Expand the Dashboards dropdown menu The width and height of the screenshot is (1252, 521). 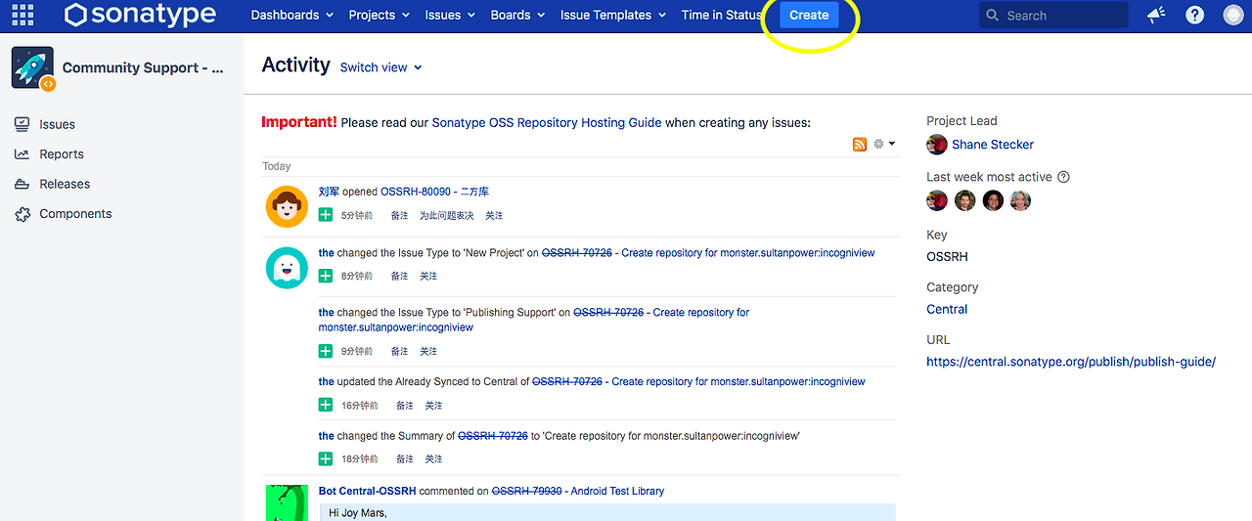click(291, 15)
